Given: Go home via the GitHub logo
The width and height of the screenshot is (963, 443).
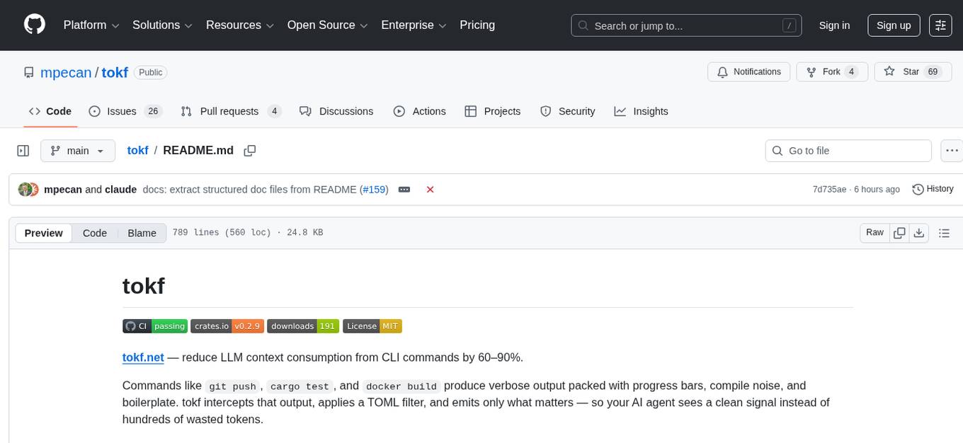Looking at the screenshot, I should (34, 25).
